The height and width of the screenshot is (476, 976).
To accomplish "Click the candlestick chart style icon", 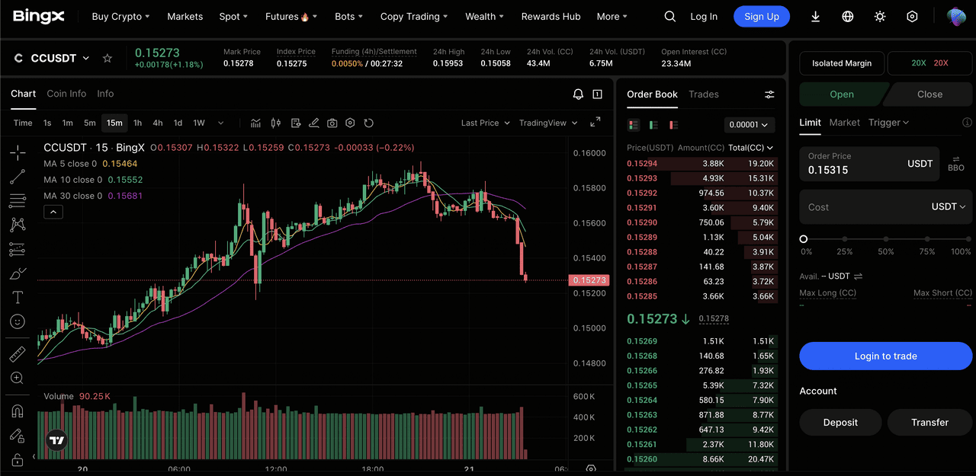I will [276, 123].
